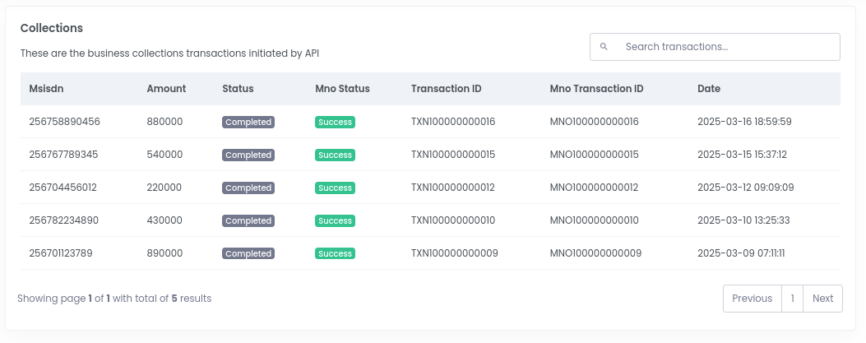The height and width of the screenshot is (343, 866).
Task: Click the amount 430000
Action: pos(164,220)
